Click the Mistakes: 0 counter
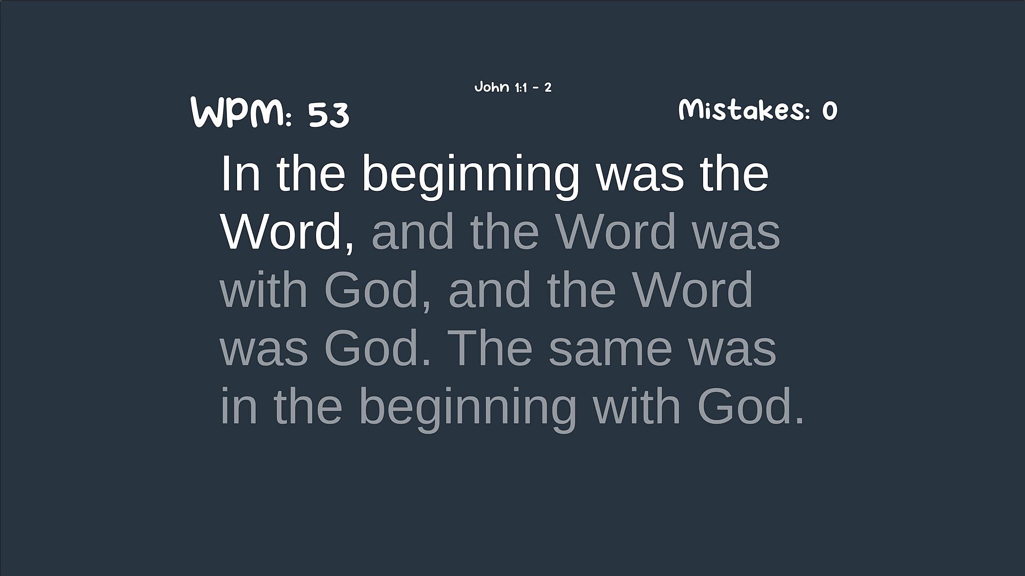 coord(758,110)
